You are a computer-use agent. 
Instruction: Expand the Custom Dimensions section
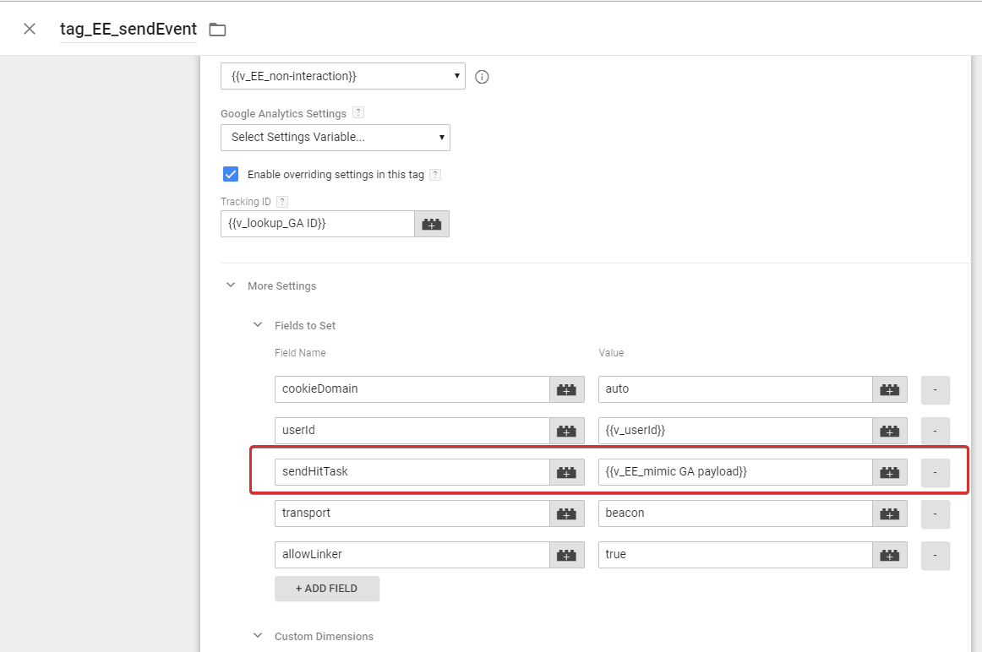pos(259,635)
